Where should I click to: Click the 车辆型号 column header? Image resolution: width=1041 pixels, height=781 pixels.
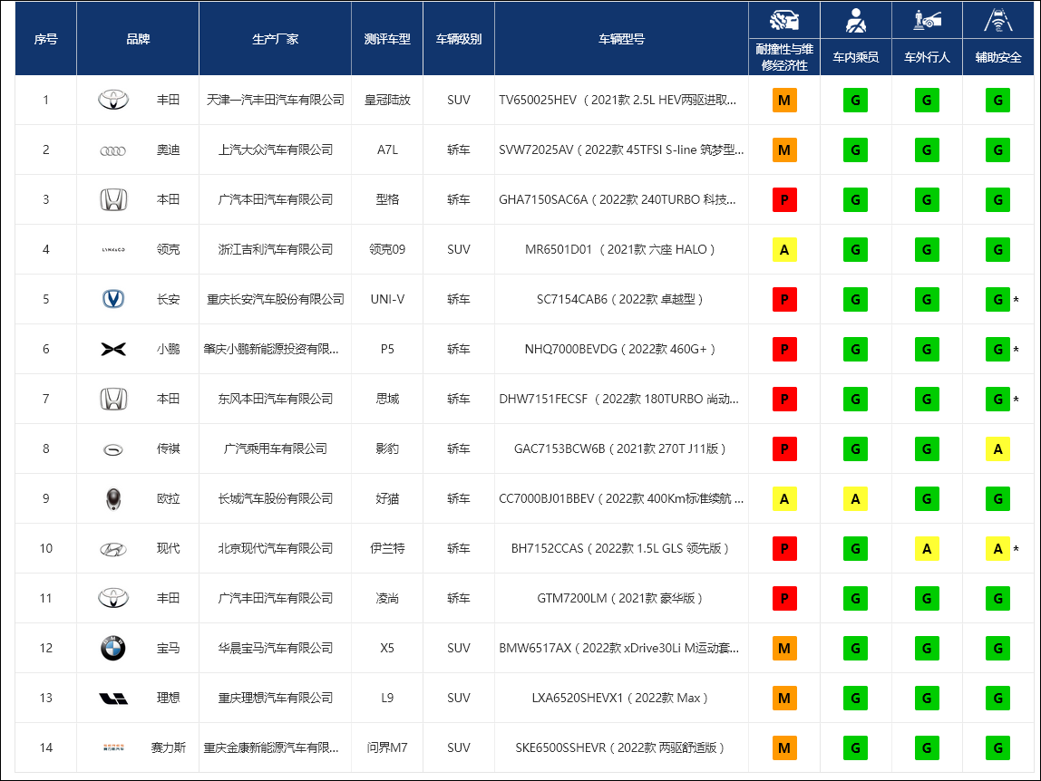tap(621, 39)
